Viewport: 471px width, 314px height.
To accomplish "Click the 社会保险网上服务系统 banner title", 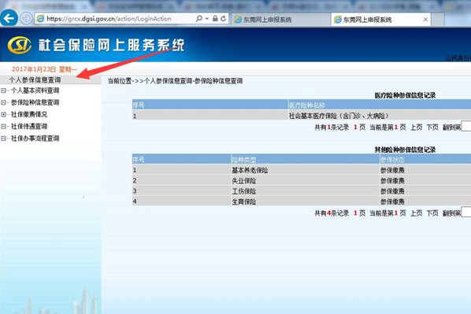I will click(111, 46).
